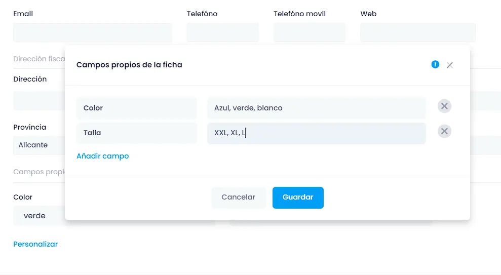Click the Color field name input
501x275 pixels.
(137, 108)
